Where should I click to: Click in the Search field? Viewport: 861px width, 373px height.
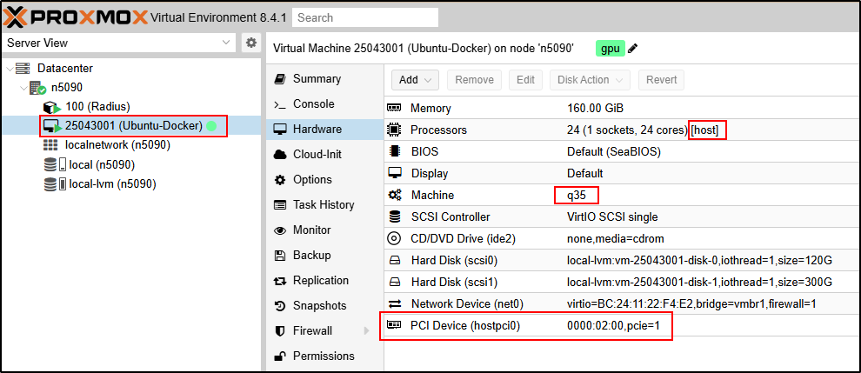tap(365, 17)
